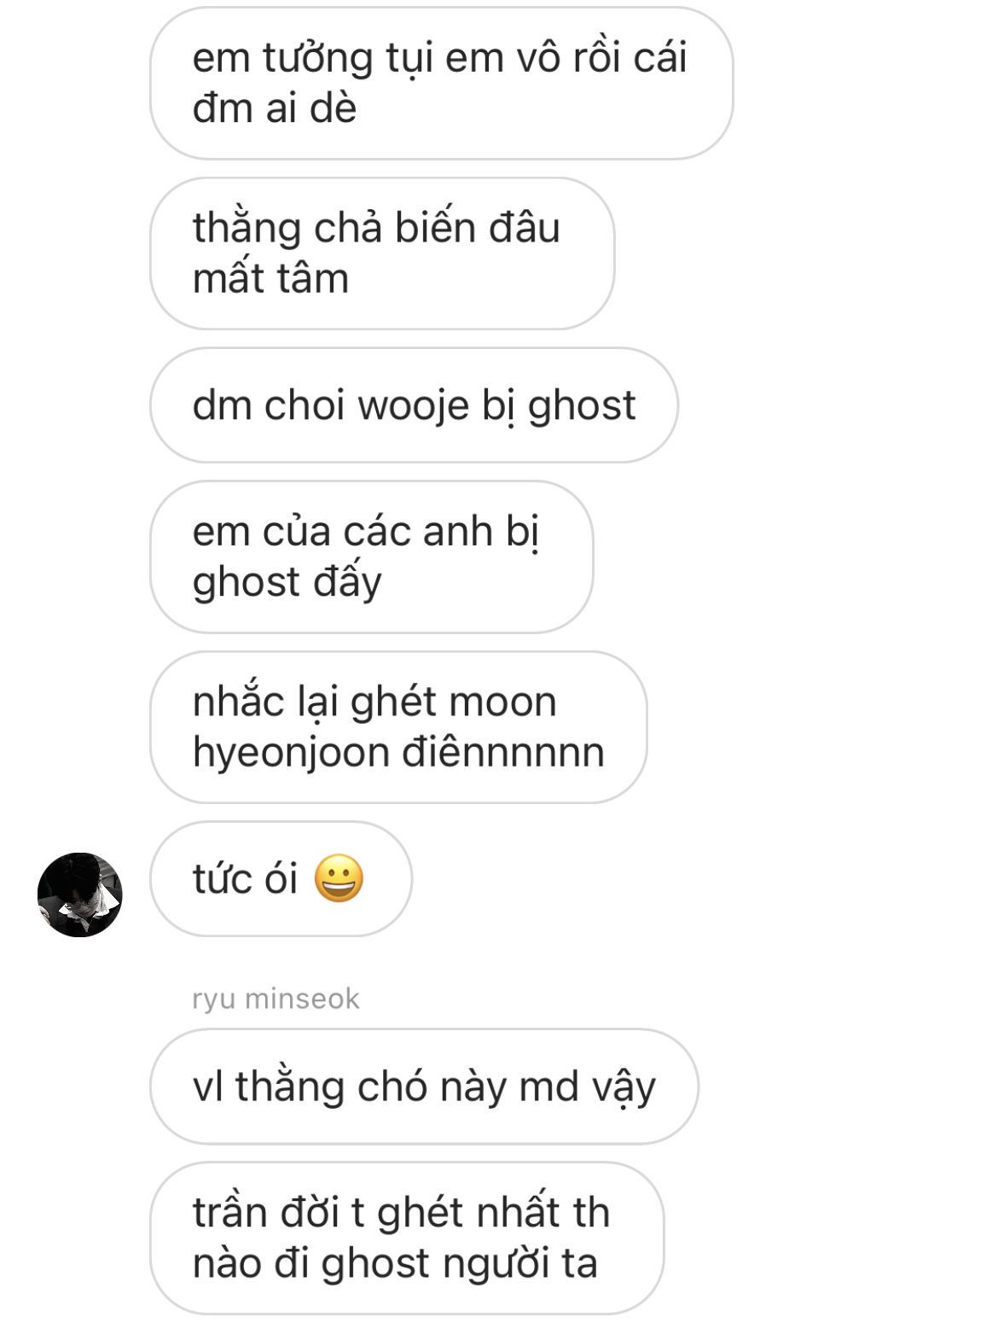Tap 'nhắc lại ghét moon hyeonjoon' message

pos(398,727)
